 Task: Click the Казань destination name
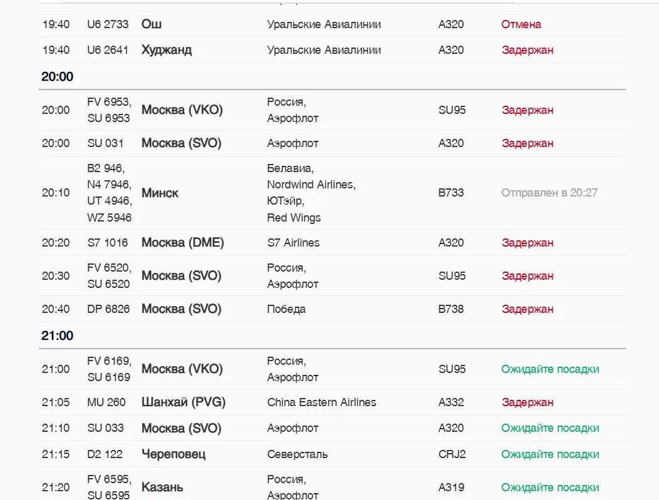(162, 487)
